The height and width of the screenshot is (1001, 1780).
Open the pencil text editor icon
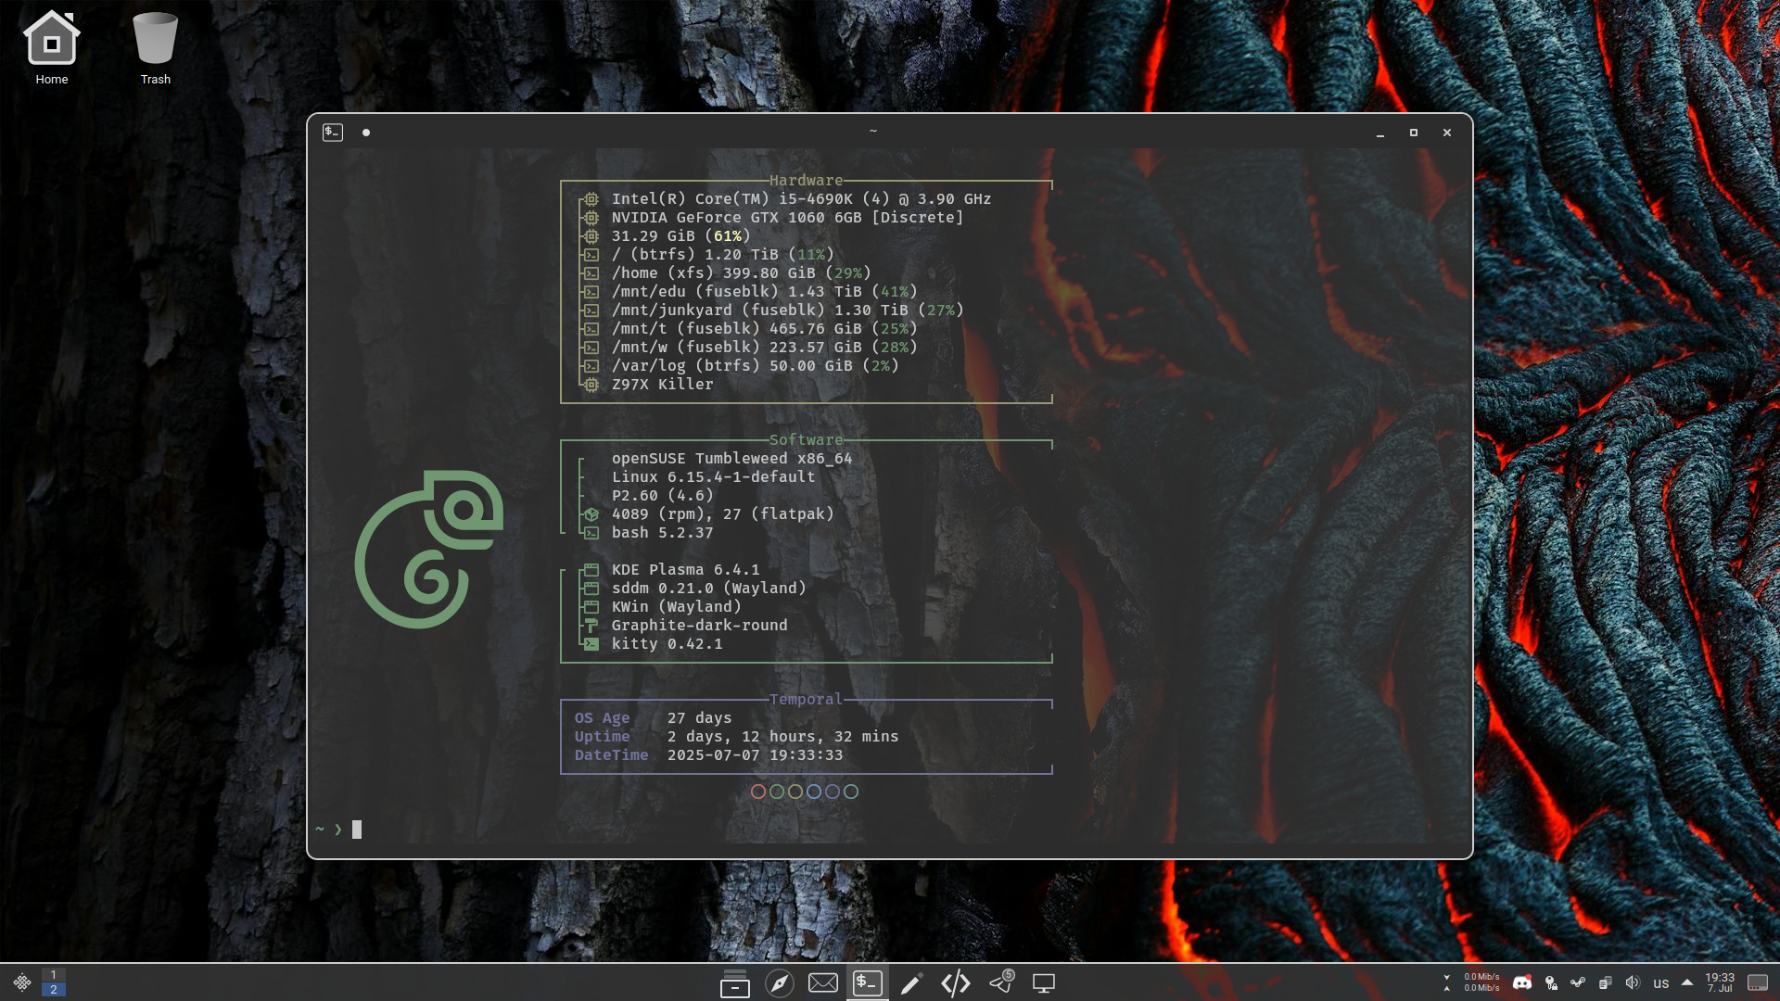tap(911, 983)
